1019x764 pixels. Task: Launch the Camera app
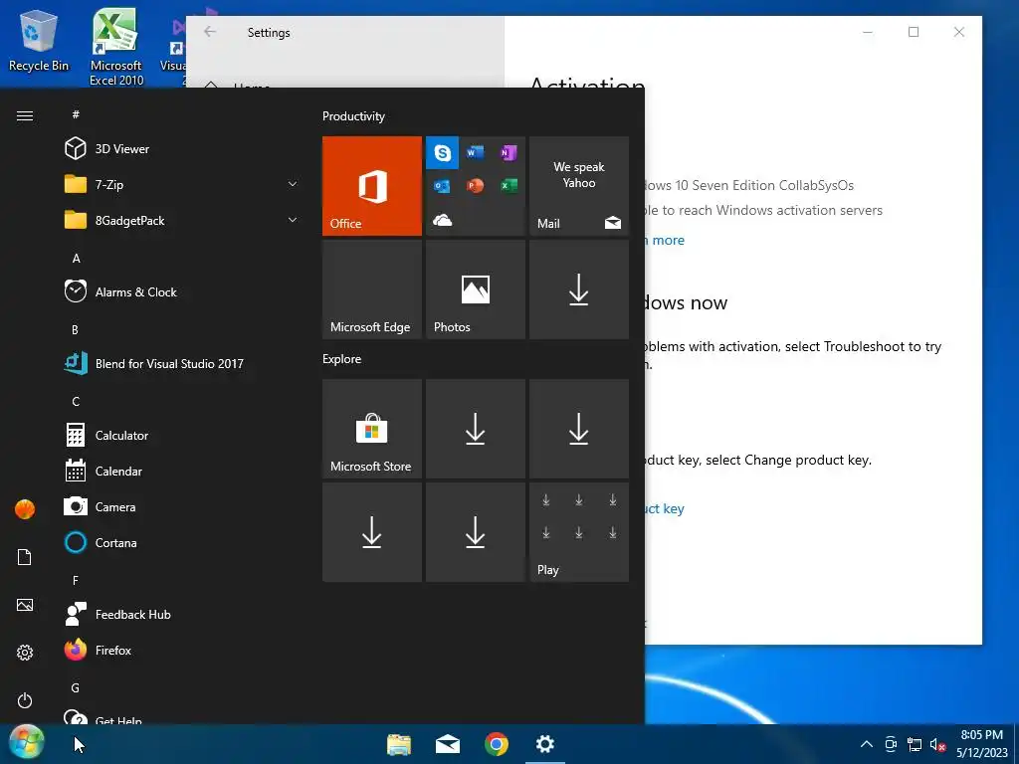[182, 506]
